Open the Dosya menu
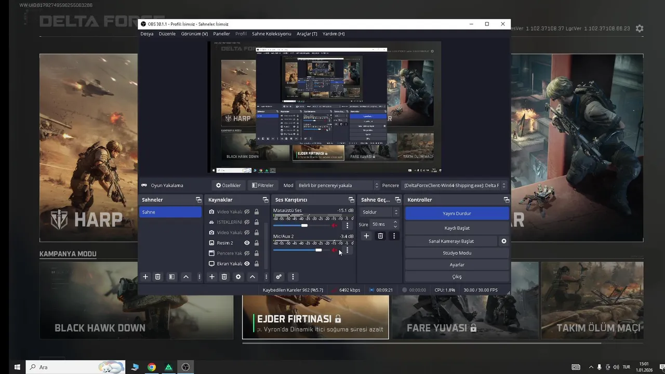 [147, 34]
